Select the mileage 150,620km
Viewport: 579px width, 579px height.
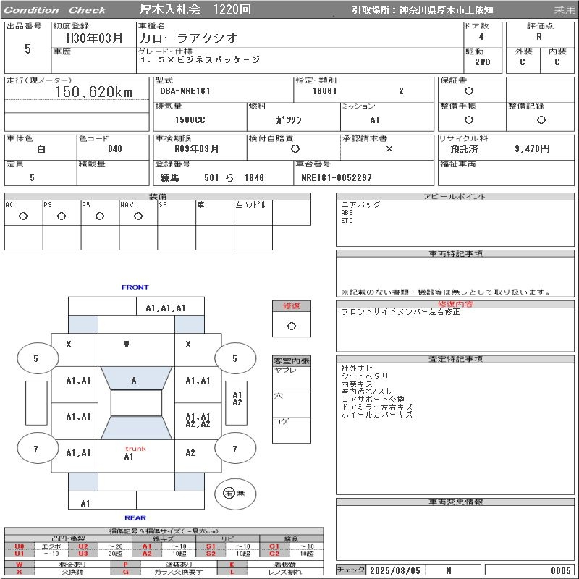click(94, 92)
